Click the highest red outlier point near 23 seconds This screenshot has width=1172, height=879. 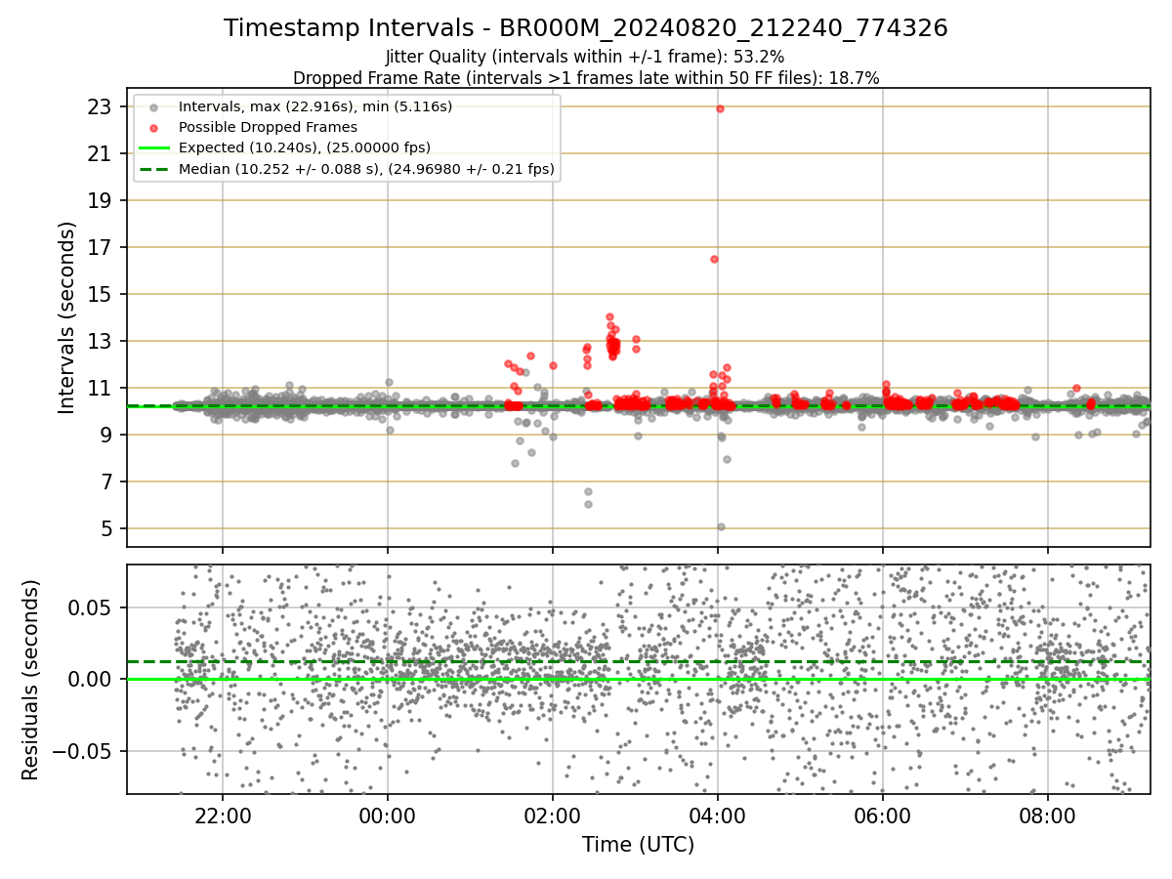pyautogui.click(x=720, y=108)
